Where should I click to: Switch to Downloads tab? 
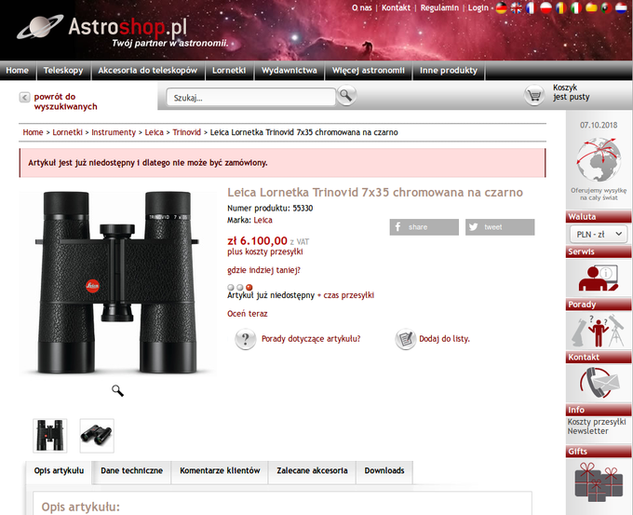384,471
